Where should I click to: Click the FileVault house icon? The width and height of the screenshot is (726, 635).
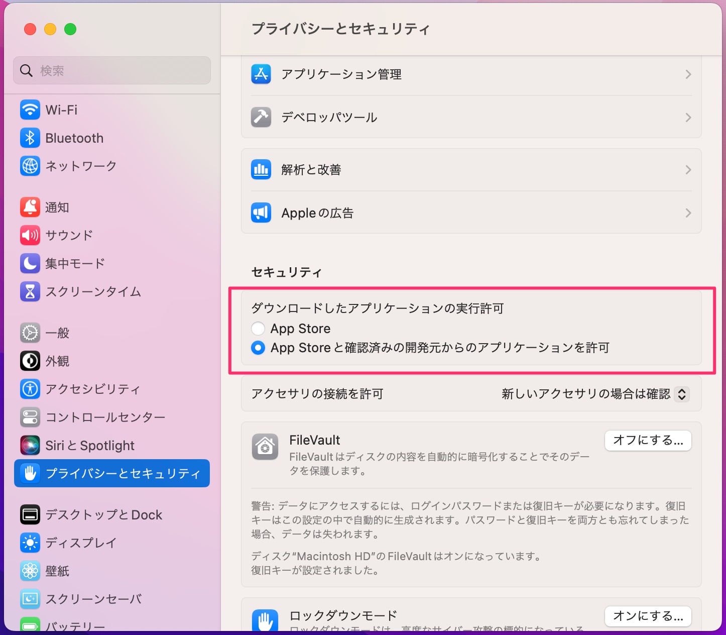265,447
